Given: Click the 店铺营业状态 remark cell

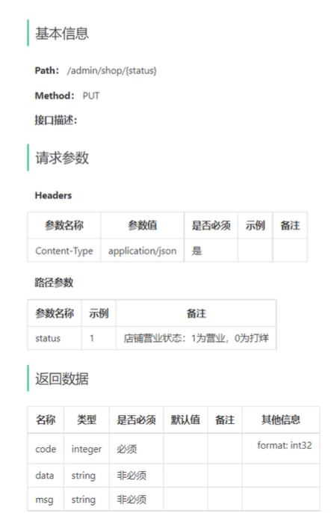Looking at the screenshot, I should [x=196, y=338].
